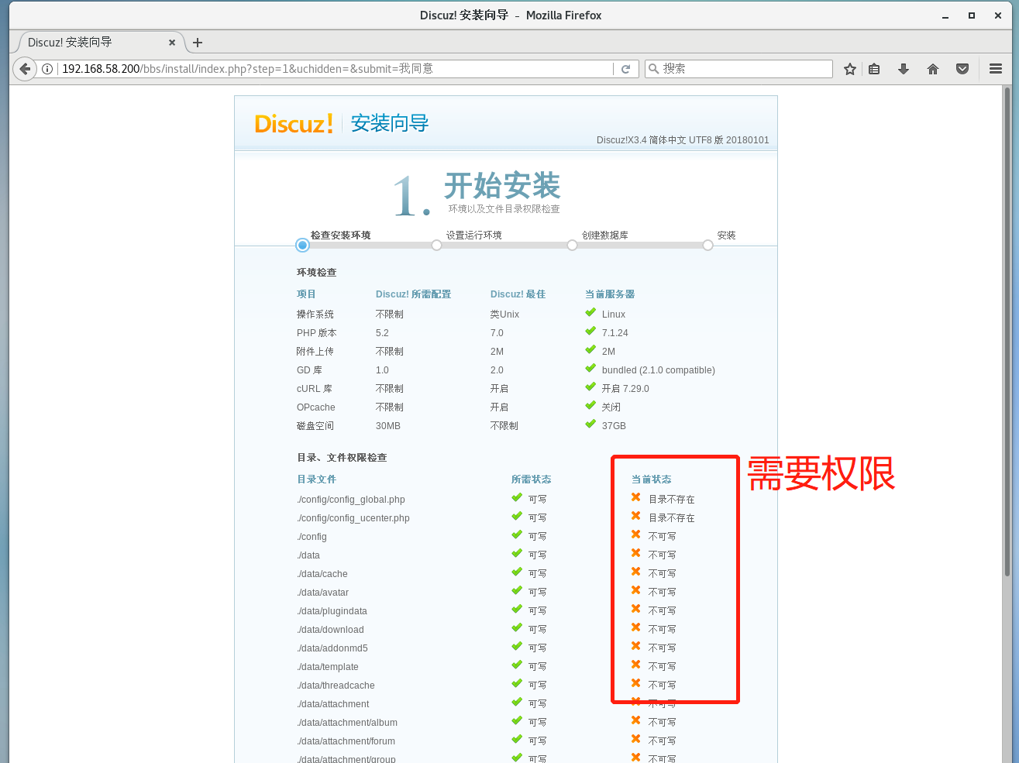This screenshot has width=1019, height=763.
Task: Click the orange X for ./data/template
Action: [x=636, y=665]
